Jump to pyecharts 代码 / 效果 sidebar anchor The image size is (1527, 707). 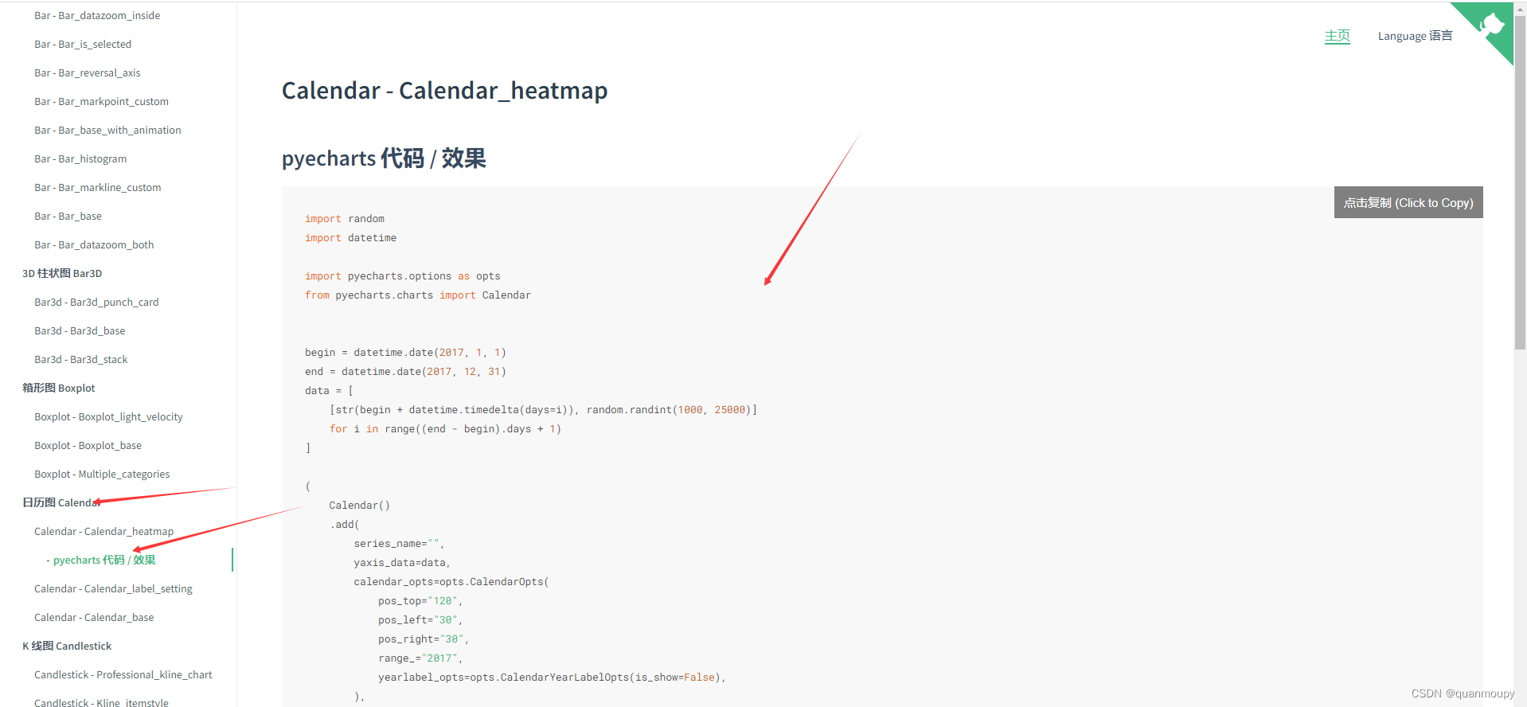104,560
